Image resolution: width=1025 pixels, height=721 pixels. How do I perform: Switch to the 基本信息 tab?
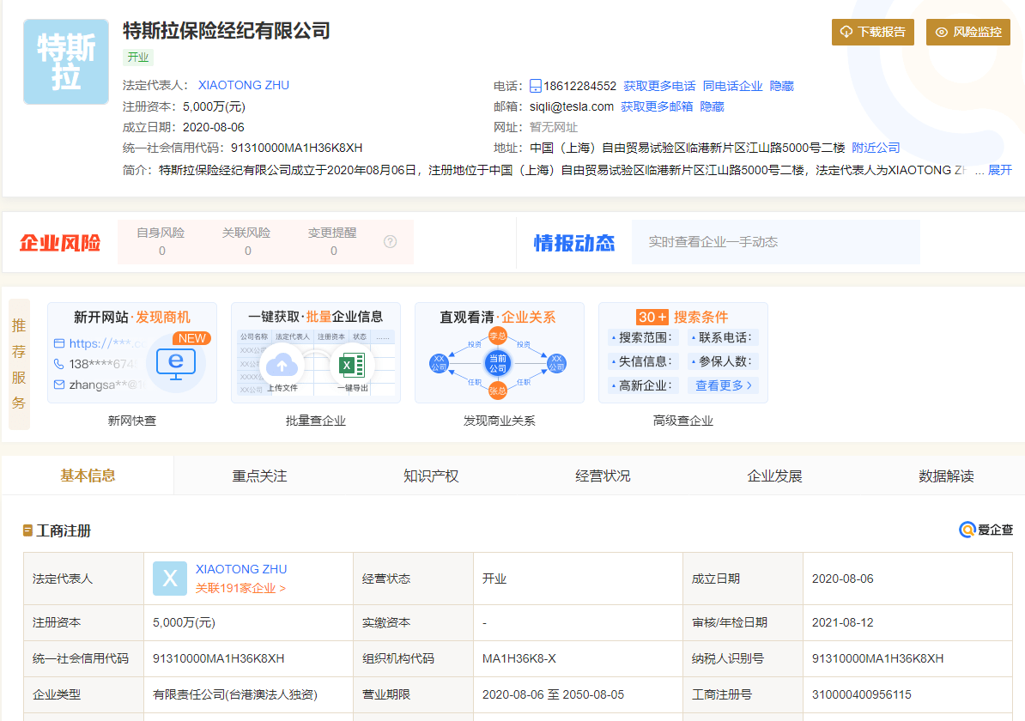click(x=88, y=476)
